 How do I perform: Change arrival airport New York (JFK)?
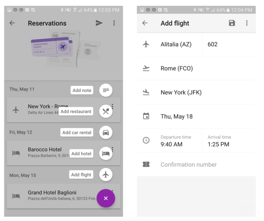pos(196,92)
